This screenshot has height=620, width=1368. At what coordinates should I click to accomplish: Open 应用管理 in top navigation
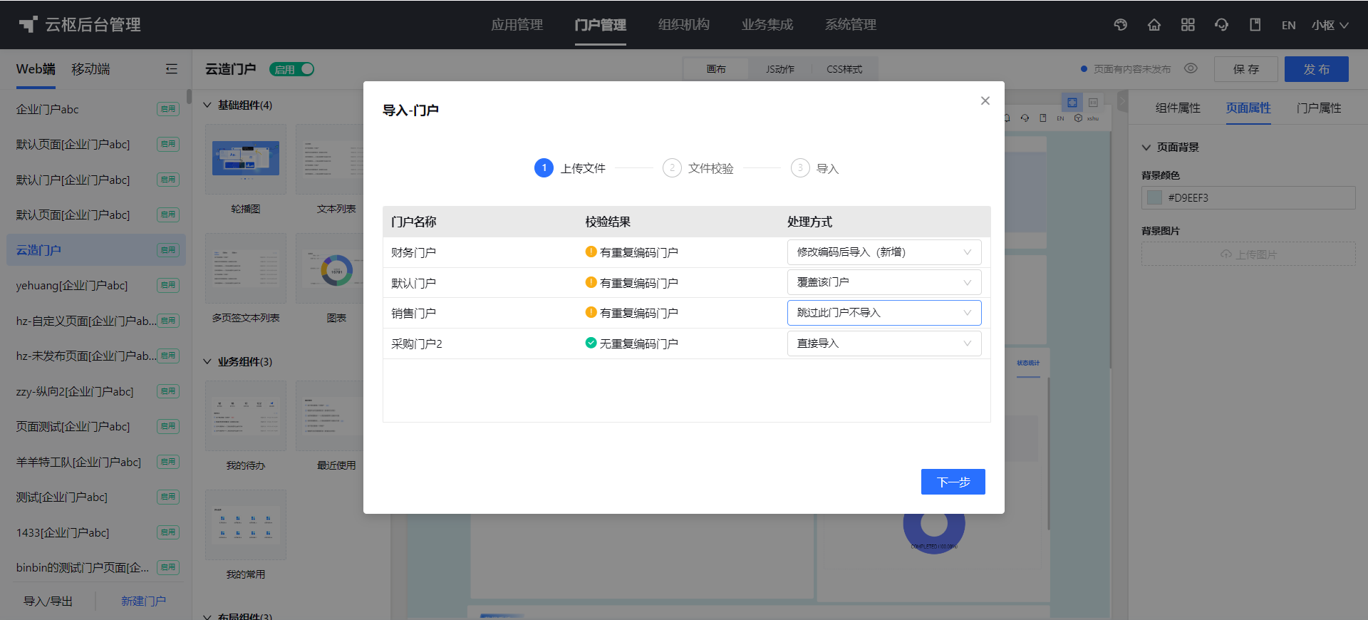517,25
